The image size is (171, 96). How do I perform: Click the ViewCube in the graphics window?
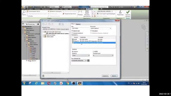(x=144, y=27)
